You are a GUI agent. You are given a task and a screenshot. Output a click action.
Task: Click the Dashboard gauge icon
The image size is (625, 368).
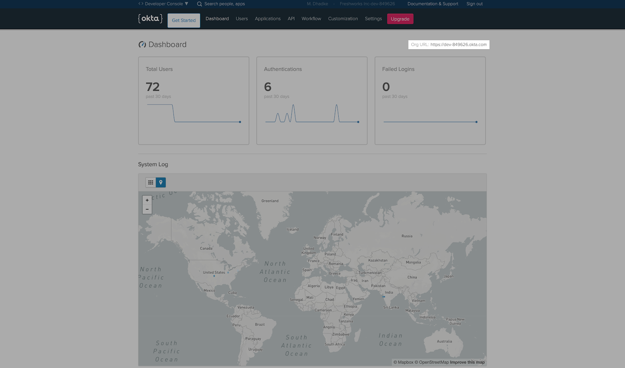pos(142,44)
